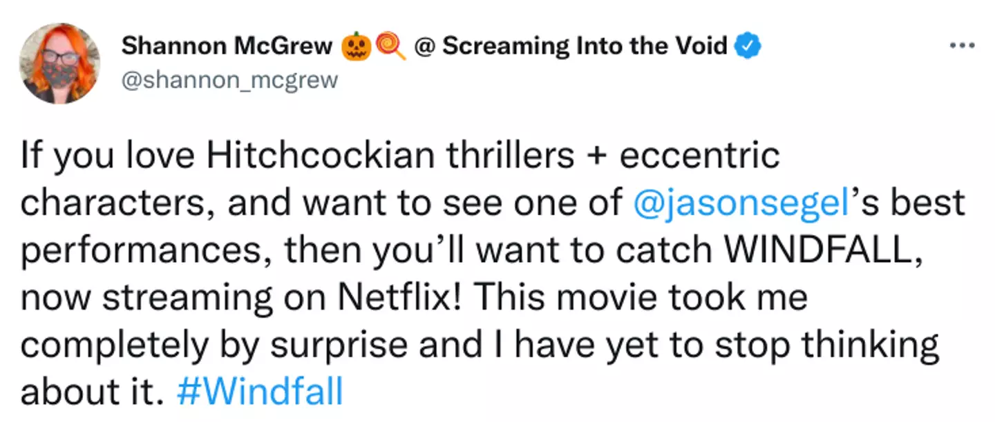Click "Screaming Into the Void" name text
Screen dimensions: 995x422
click(x=585, y=46)
